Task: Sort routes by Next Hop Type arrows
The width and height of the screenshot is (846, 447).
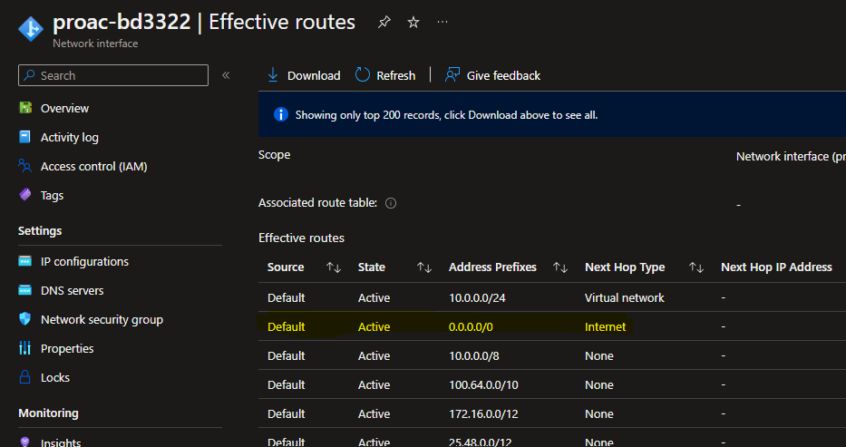Action: click(696, 267)
